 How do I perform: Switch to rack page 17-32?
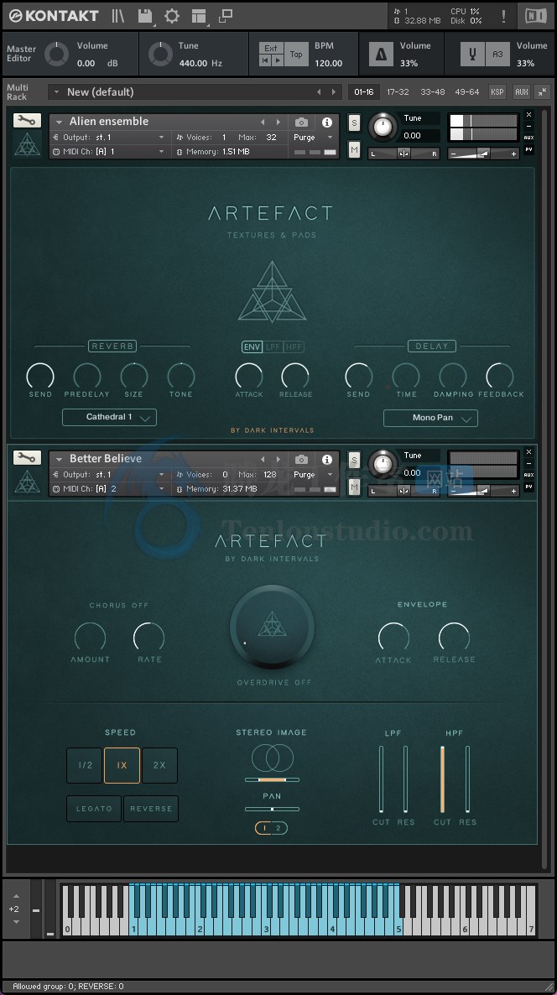click(398, 92)
